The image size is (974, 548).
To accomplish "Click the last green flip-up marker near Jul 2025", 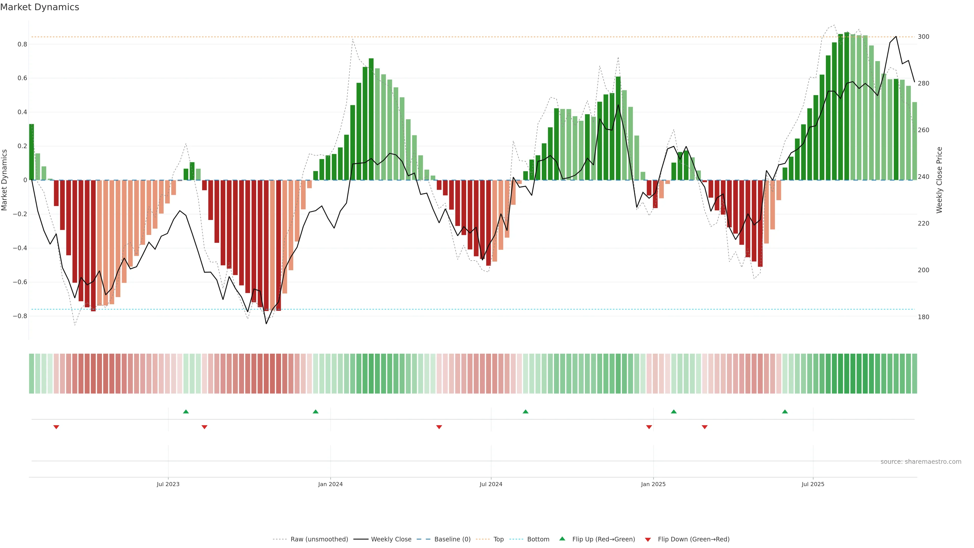I will [785, 412].
